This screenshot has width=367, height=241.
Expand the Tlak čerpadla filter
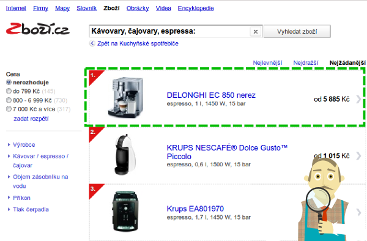point(31,209)
